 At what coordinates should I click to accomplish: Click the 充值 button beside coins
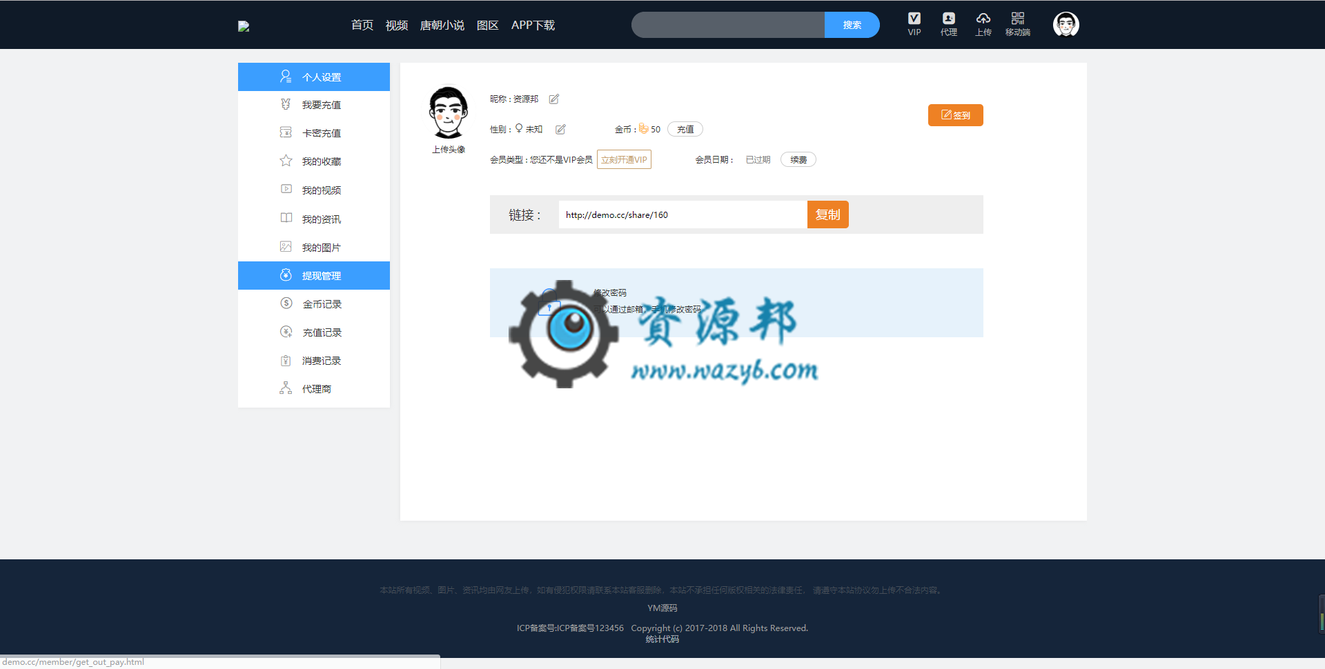coord(685,129)
